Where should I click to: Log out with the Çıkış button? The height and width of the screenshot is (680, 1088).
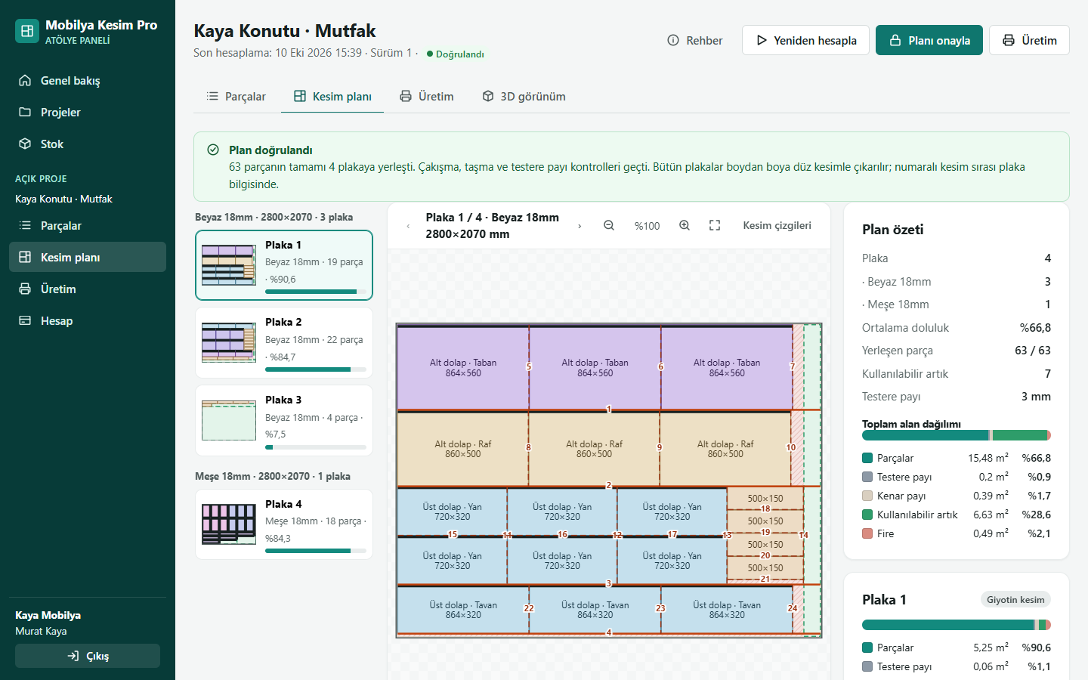[x=88, y=656]
